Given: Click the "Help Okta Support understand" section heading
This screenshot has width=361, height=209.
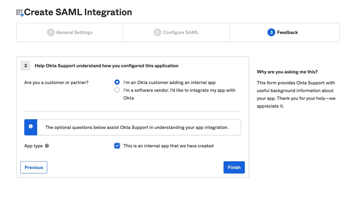Looking at the screenshot, I should pos(106,66).
